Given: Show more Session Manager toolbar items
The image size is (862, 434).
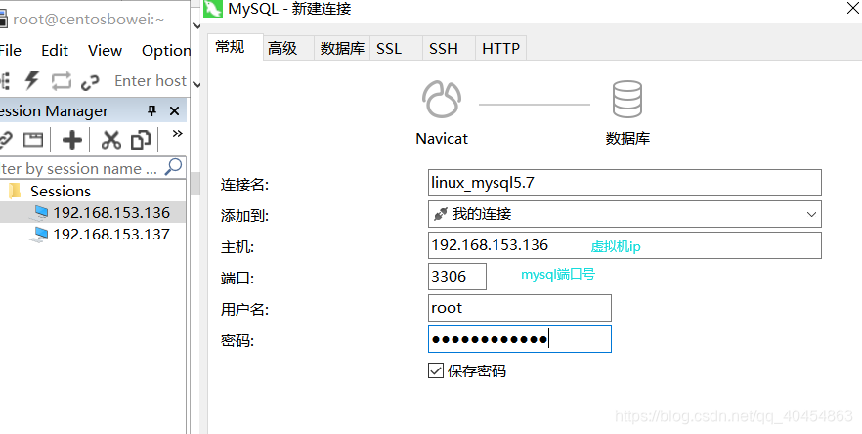Looking at the screenshot, I should 177,134.
